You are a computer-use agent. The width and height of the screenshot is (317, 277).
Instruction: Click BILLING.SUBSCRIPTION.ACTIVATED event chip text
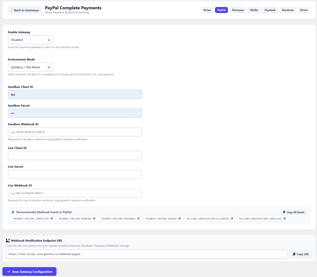pyautogui.click(x=208, y=219)
